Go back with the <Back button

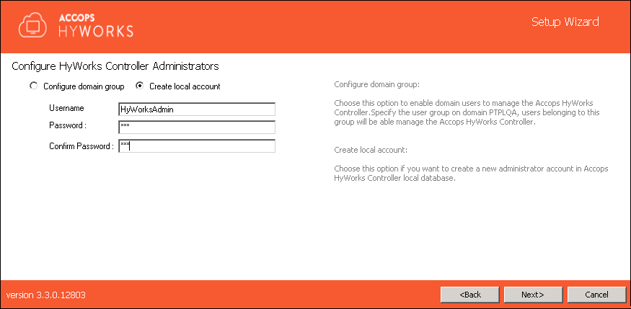point(470,295)
